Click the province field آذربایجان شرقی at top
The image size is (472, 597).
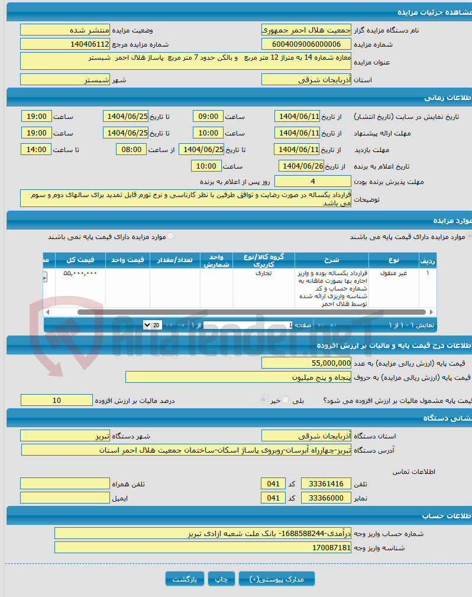tap(306, 79)
